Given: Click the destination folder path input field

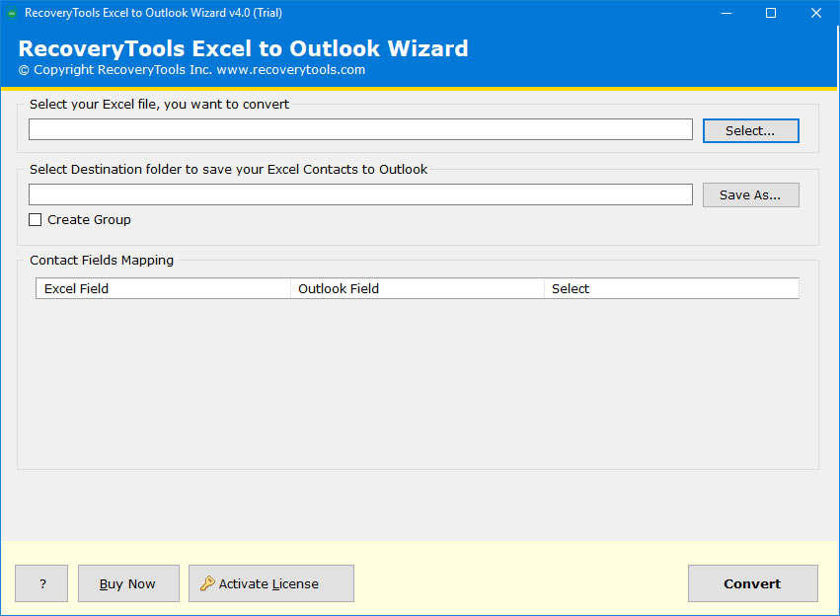Looking at the screenshot, I should click(x=360, y=193).
